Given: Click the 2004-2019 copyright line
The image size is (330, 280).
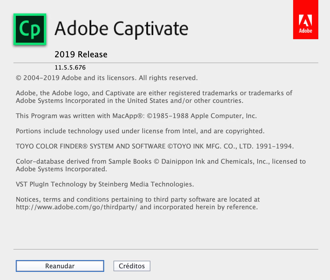Looking at the screenshot, I should click(x=107, y=78).
